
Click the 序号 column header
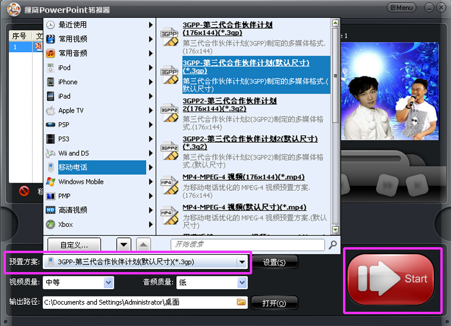(20, 36)
